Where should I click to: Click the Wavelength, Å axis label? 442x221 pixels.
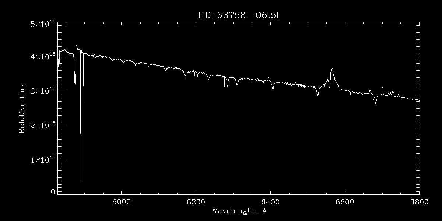(239, 211)
